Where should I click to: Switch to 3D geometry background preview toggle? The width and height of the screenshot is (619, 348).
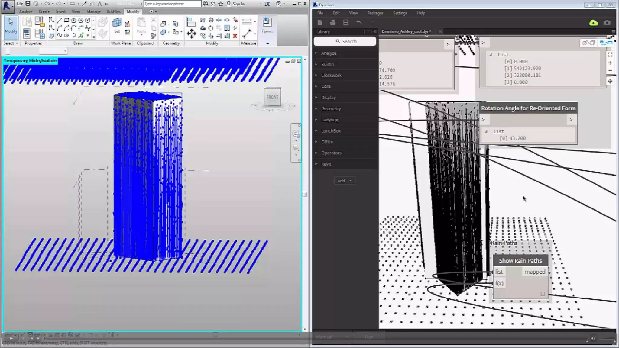tap(588, 43)
